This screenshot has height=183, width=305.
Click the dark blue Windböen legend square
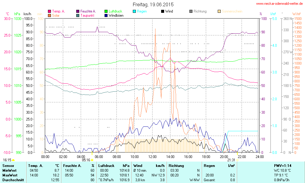point(106,15)
